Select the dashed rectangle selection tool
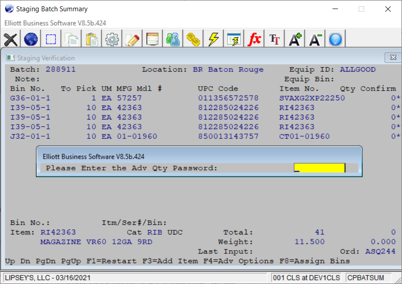 51,39
